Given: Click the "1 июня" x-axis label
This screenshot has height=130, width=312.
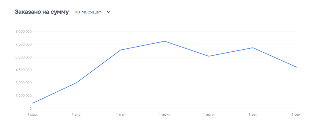Looking at the screenshot, I should [x=165, y=114].
